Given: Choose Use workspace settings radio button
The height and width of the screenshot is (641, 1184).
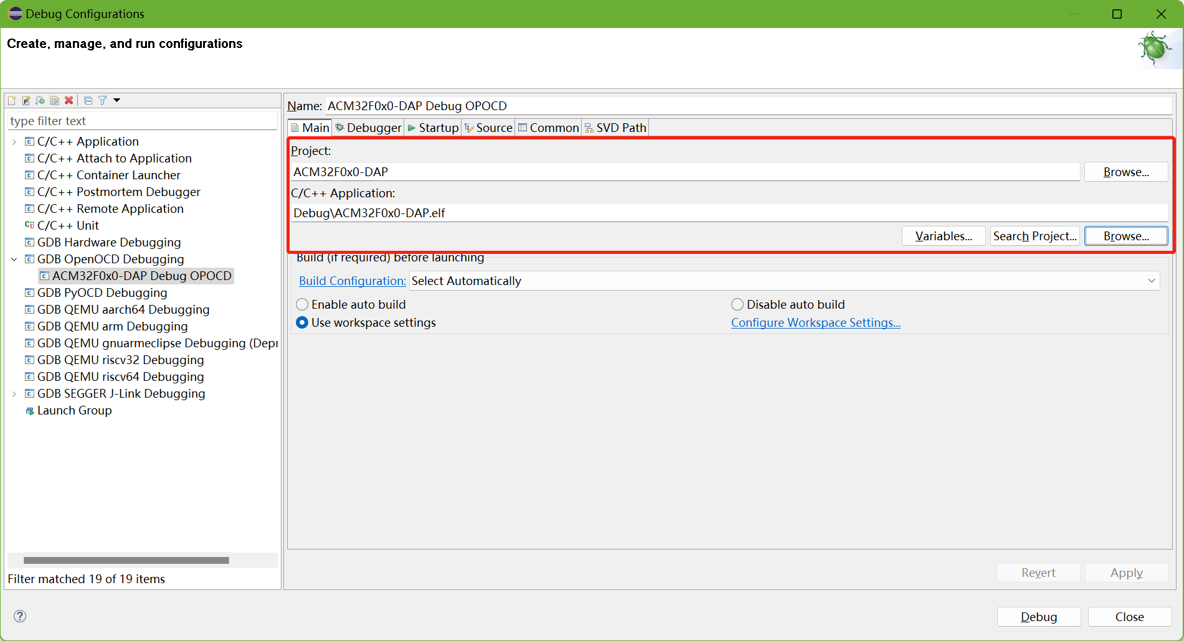Looking at the screenshot, I should tap(302, 322).
